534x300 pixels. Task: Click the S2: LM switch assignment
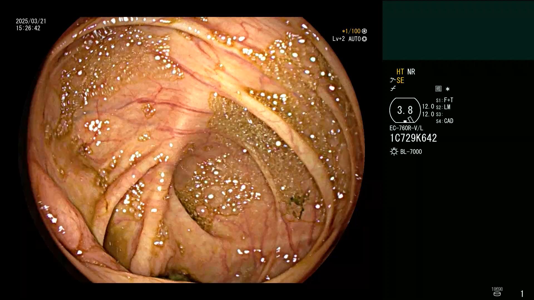(x=443, y=107)
